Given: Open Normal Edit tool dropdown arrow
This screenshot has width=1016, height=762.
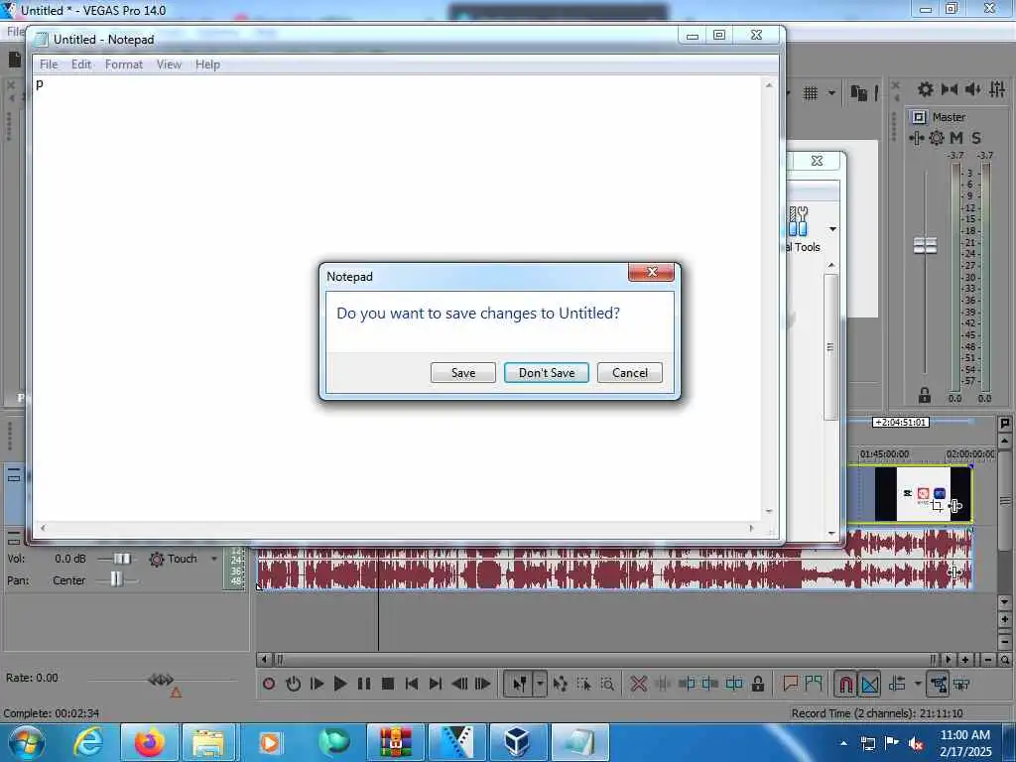Looking at the screenshot, I should [x=540, y=684].
